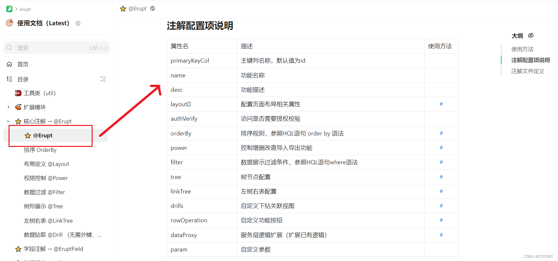558x261 pixels.
Task: Collapse the 核心注解 → @Erupt node
Action: pos(9,121)
